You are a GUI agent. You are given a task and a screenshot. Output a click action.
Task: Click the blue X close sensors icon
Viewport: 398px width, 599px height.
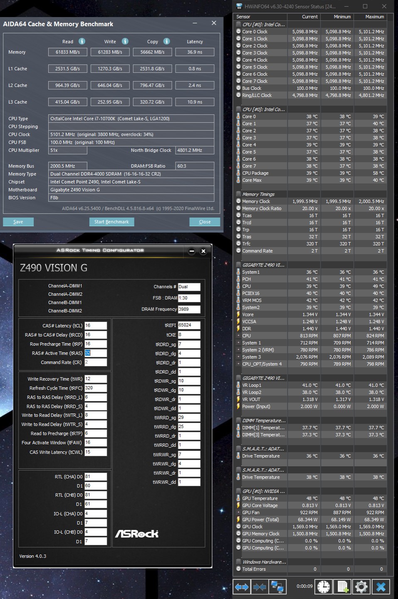[381, 587]
